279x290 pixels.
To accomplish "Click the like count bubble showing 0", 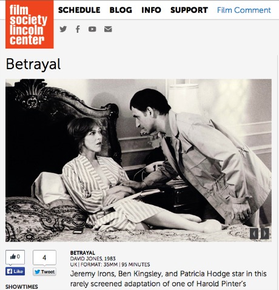I will (x=15, y=257).
